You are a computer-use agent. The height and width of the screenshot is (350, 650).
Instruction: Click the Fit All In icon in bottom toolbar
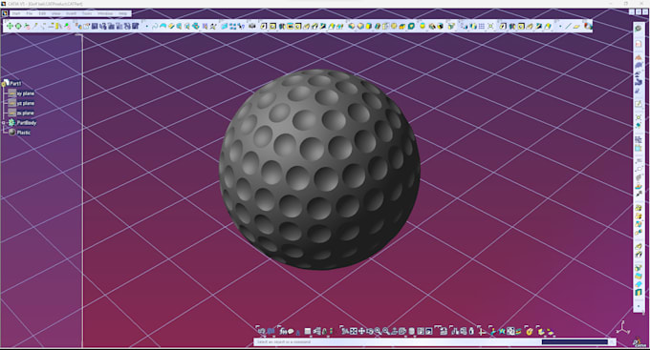(x=353, y=331)
